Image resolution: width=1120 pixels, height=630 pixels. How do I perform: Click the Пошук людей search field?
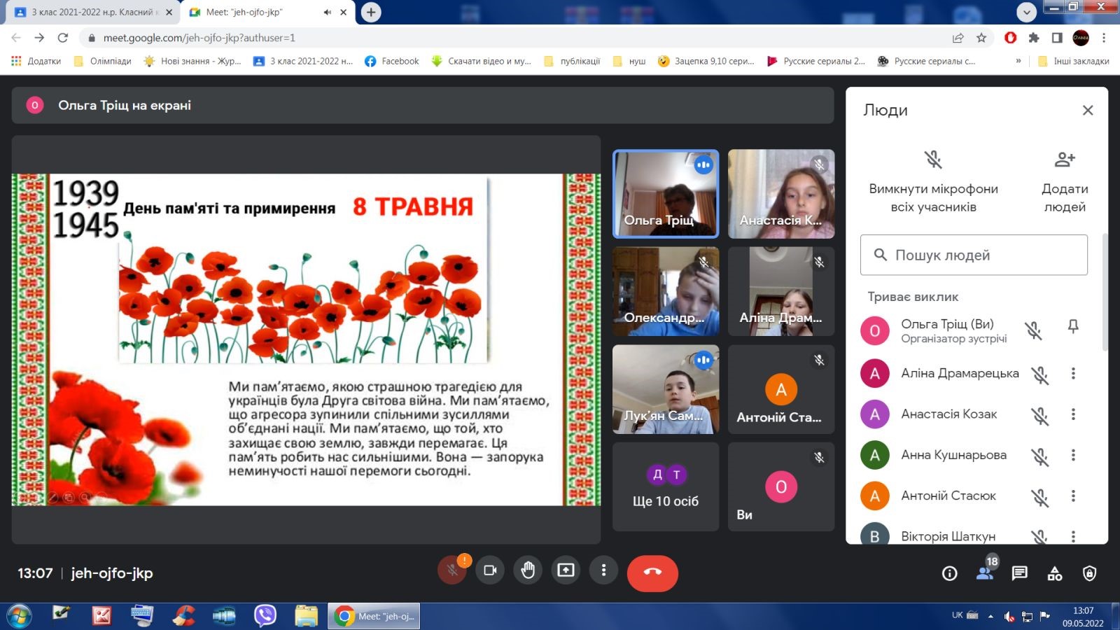(x=974, y=255)
